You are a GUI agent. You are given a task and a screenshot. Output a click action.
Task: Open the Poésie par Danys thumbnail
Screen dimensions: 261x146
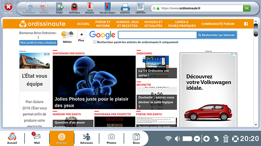tap(157, 122)
